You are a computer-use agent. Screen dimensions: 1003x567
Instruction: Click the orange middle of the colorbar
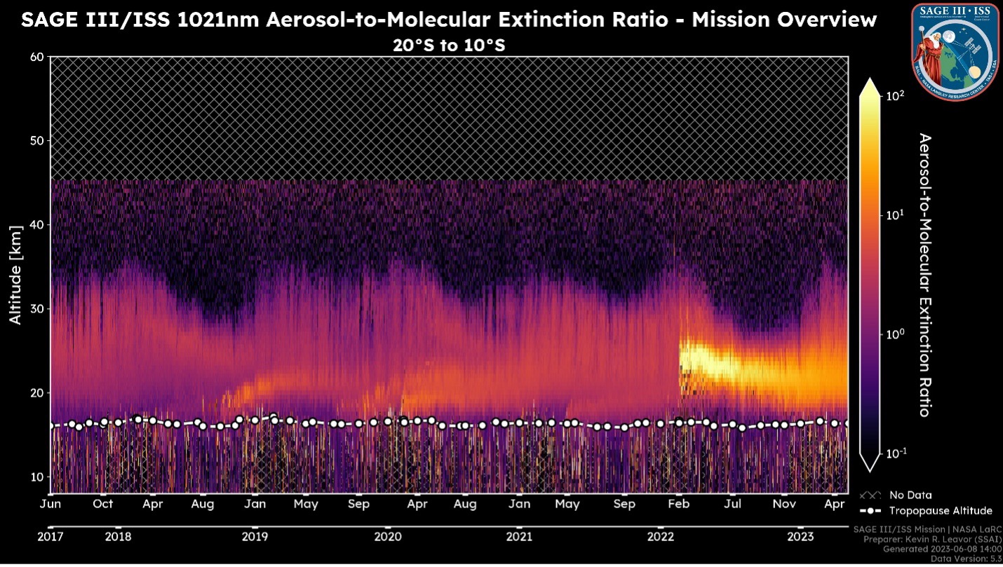point(869,210)
